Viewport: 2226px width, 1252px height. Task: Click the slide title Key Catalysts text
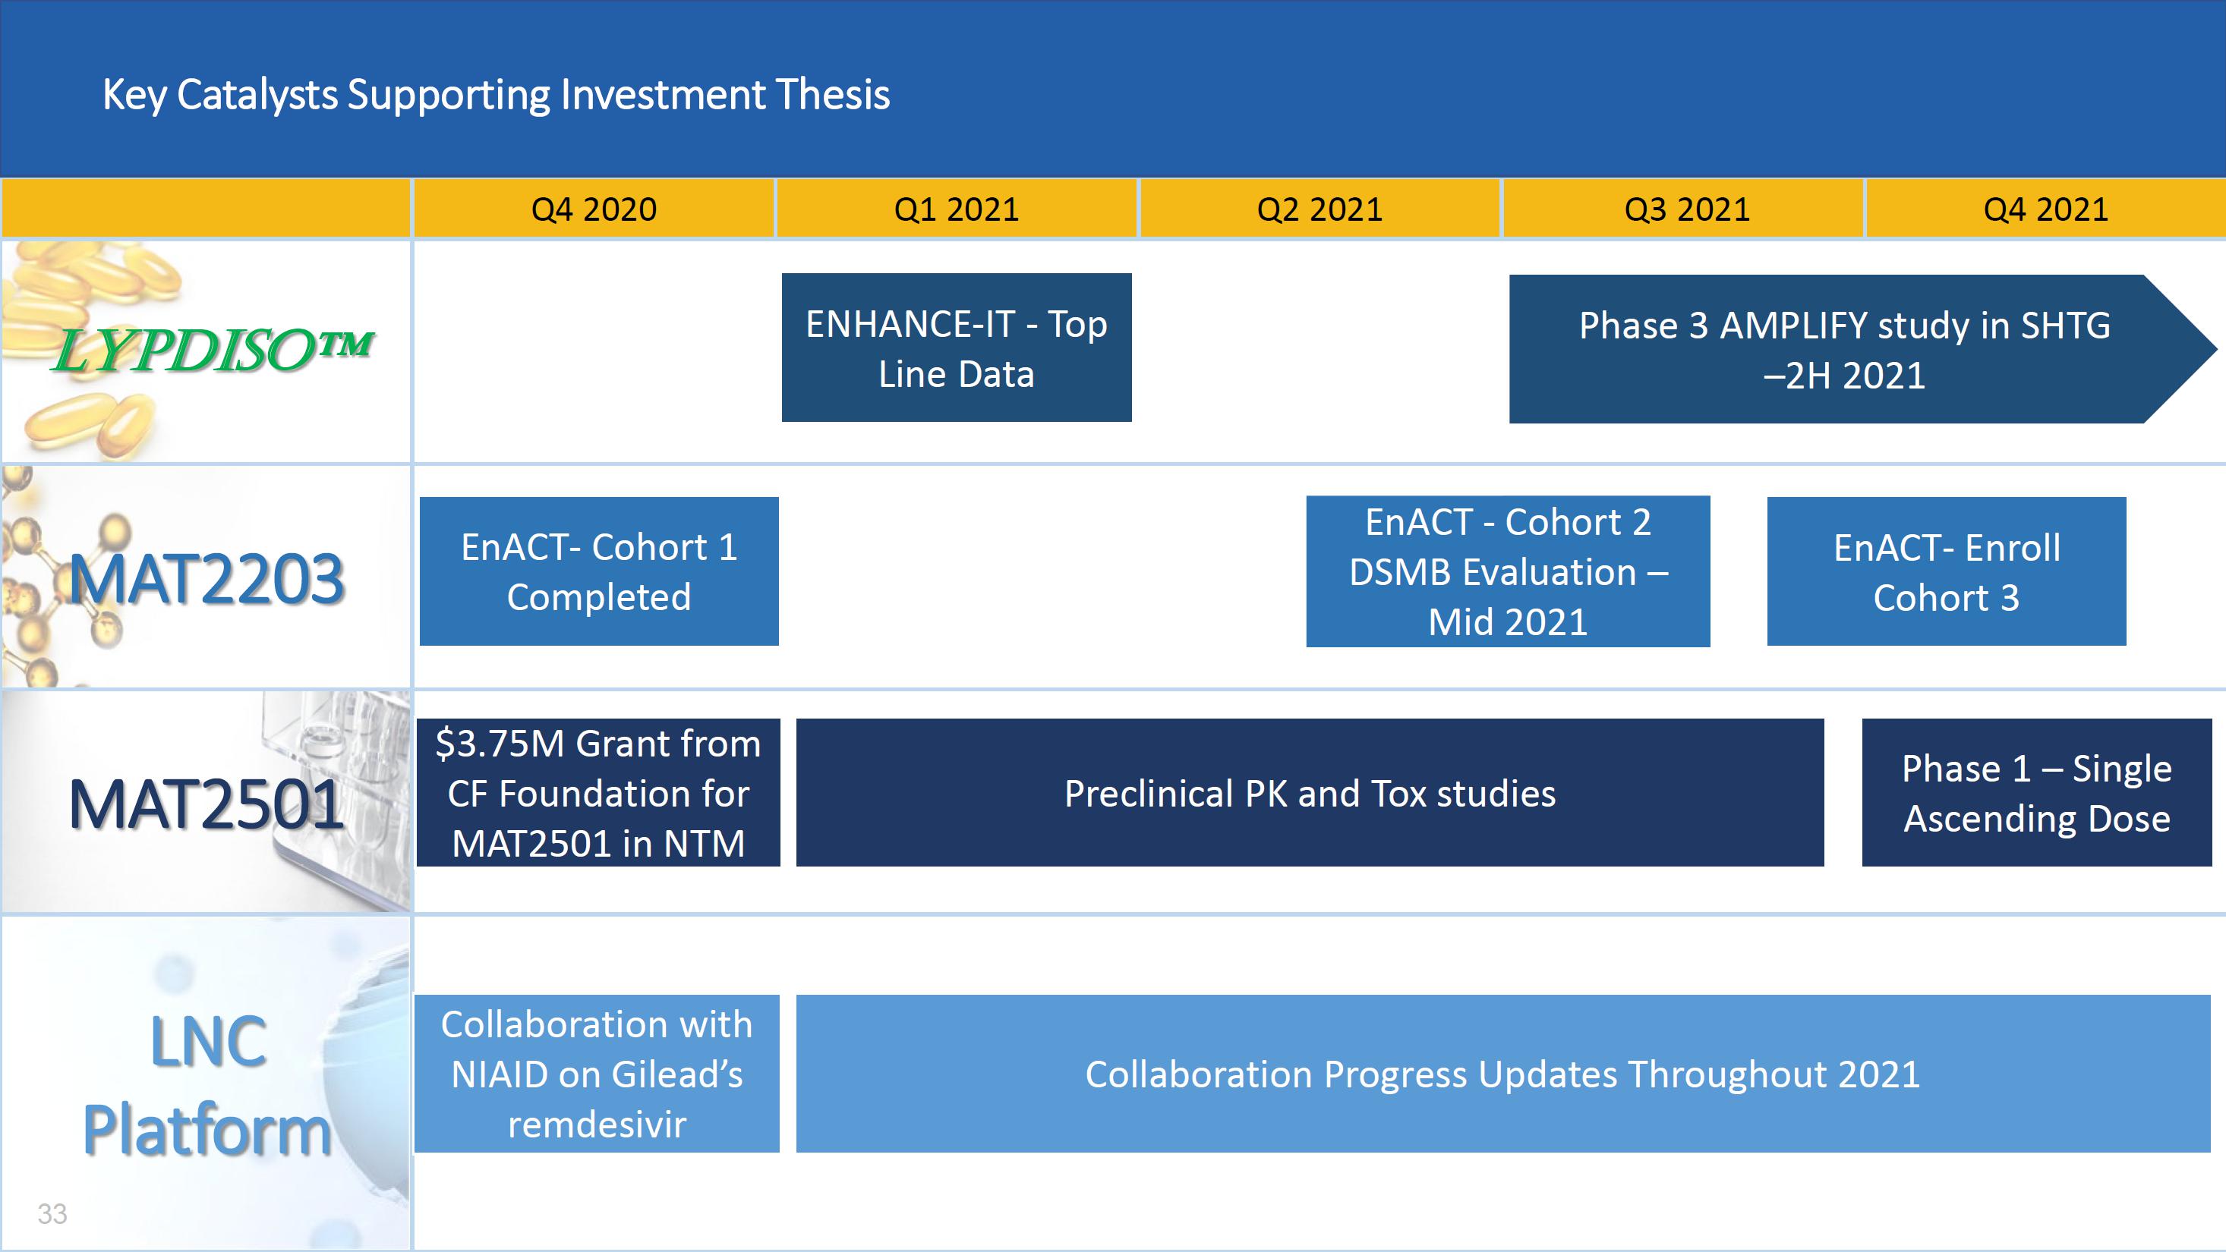point(496,94)
